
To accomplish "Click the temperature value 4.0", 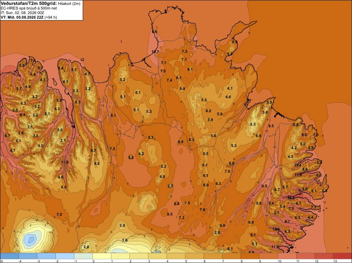I will point(40,146).
